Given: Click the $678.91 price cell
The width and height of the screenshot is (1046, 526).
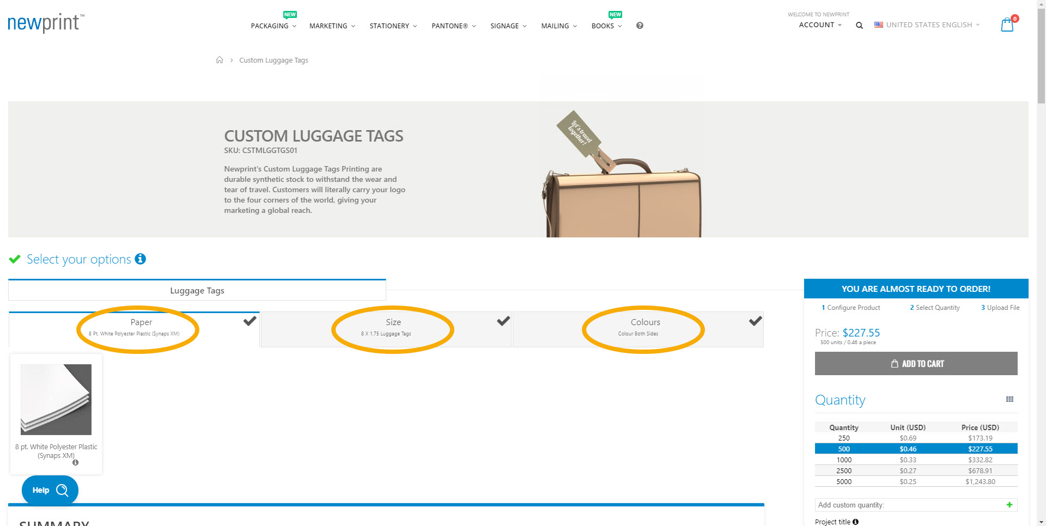Looking at the screenshot, I should (x=980, y=470).
